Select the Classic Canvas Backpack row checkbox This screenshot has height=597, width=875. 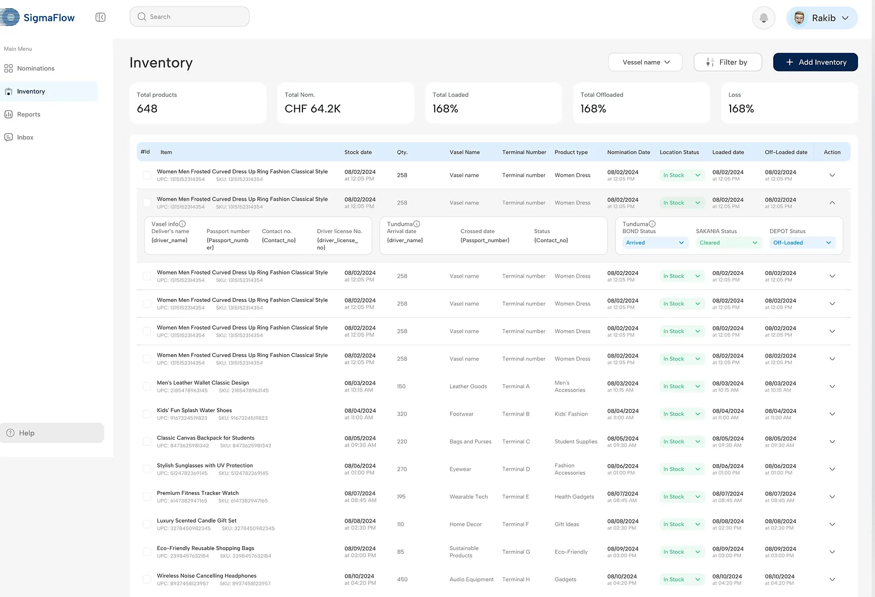tap(147, 442)
